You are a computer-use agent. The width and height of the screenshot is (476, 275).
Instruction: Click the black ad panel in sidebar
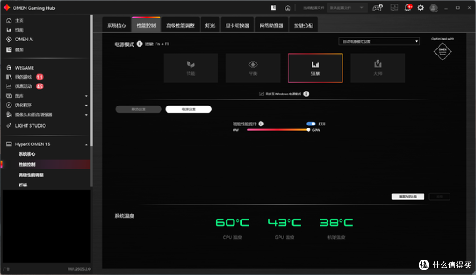[x=46, y=227]
